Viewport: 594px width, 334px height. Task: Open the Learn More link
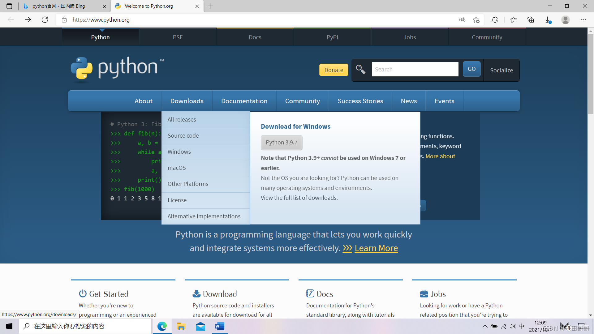[376, 248]
